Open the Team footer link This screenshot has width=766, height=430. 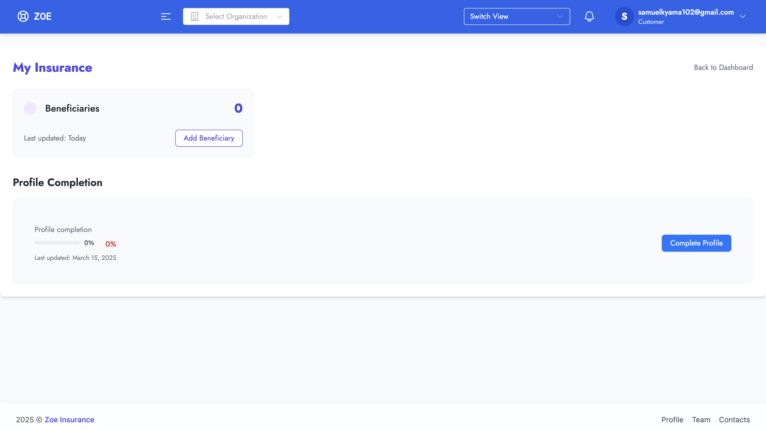pos(701,420)
